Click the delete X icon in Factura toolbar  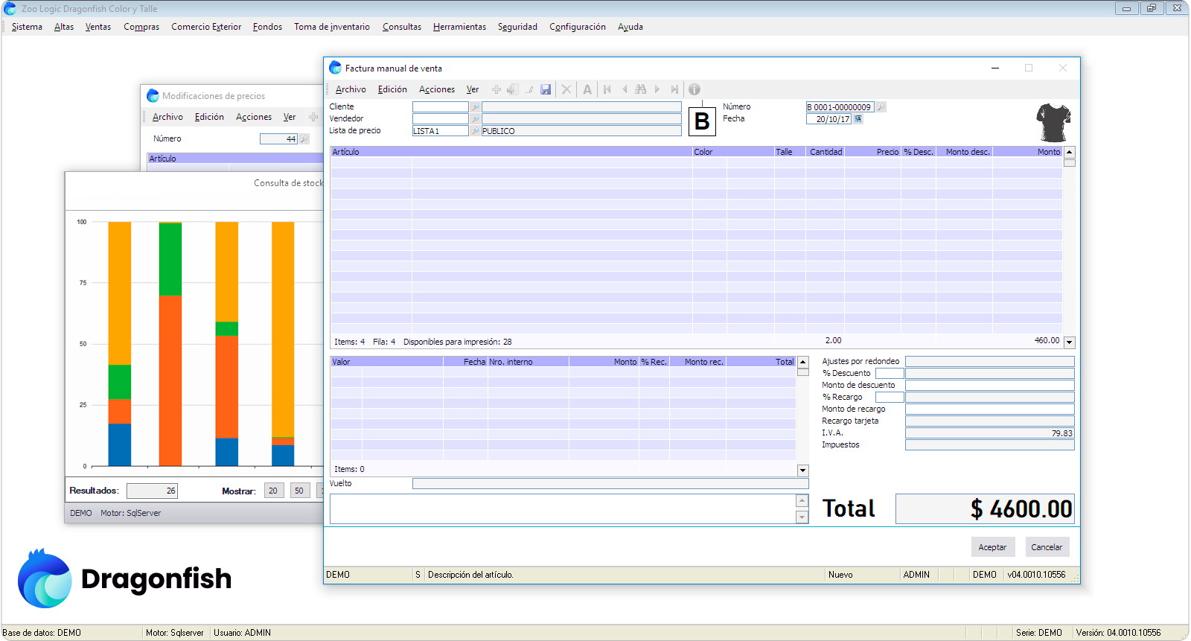pyautogui.click(x=566, y=89)
